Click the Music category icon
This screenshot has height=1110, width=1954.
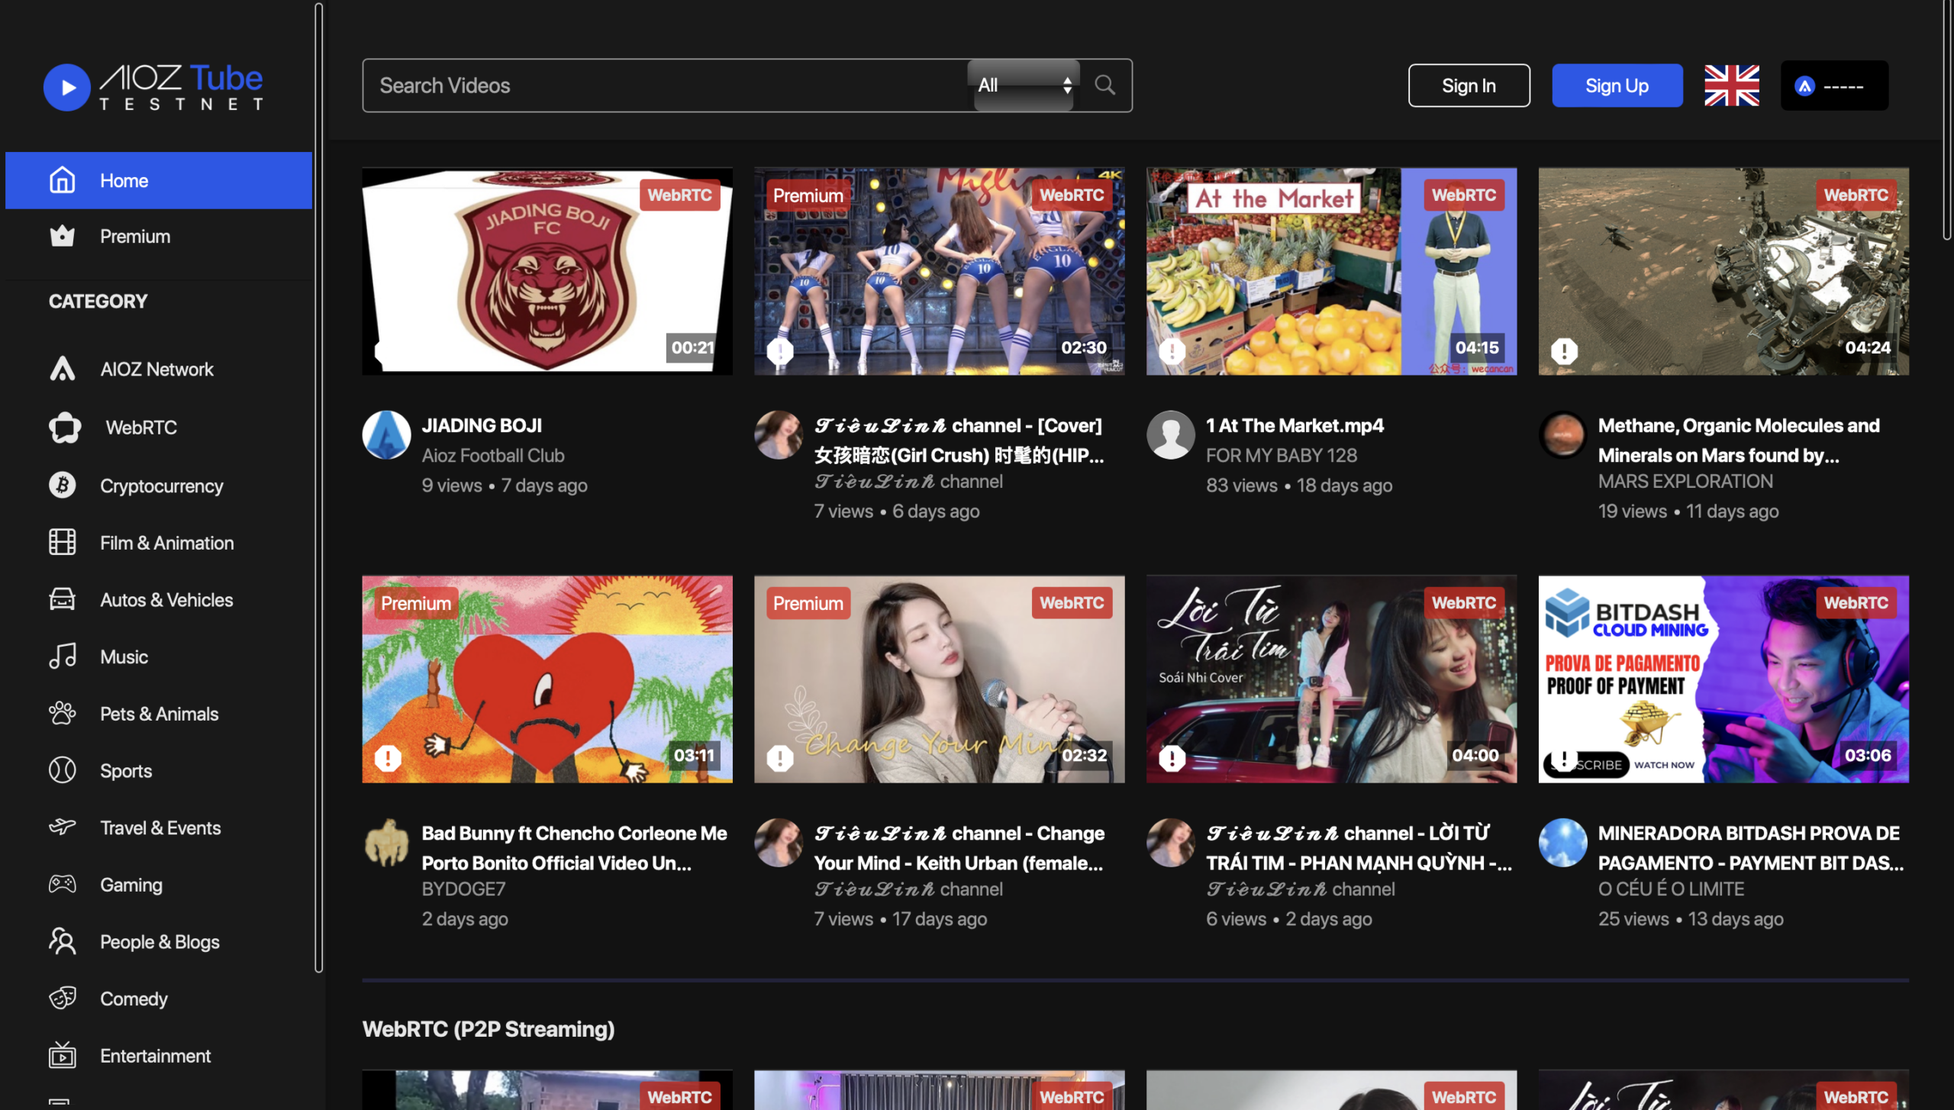pos(63,657)
